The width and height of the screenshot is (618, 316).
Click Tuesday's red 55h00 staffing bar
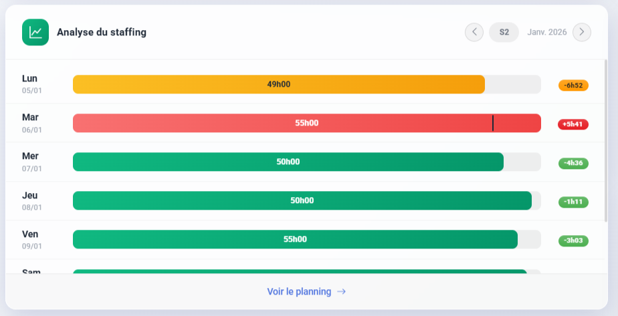tap(306, 123)
